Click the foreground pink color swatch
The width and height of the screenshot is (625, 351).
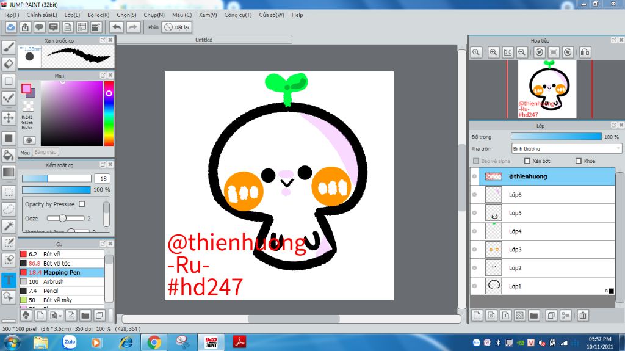point(26,89)
